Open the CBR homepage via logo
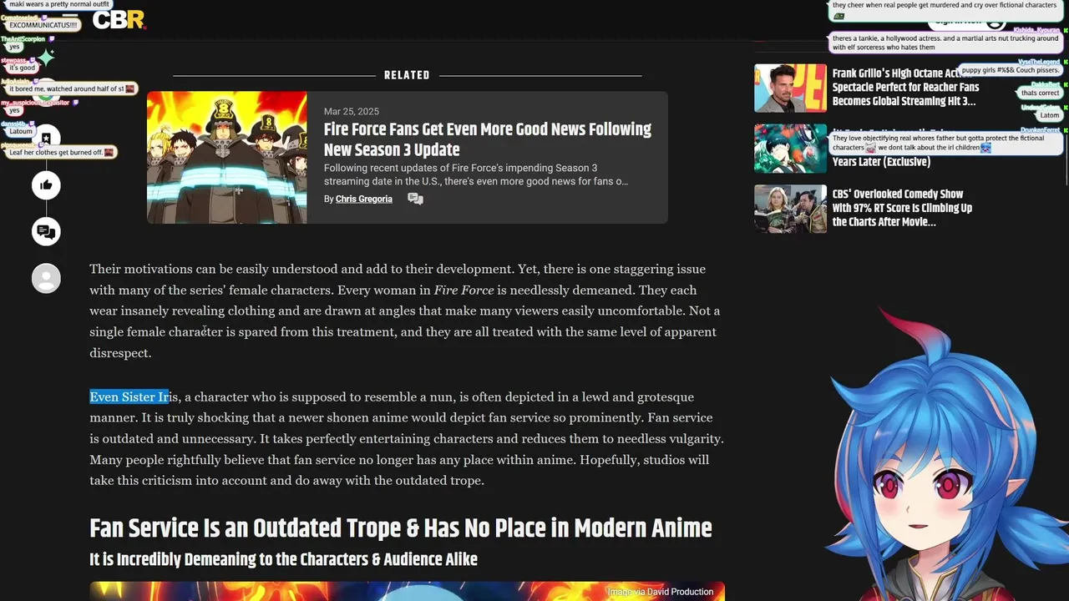The width and height of the screenshot is (1069, 601). click(119, 20)
